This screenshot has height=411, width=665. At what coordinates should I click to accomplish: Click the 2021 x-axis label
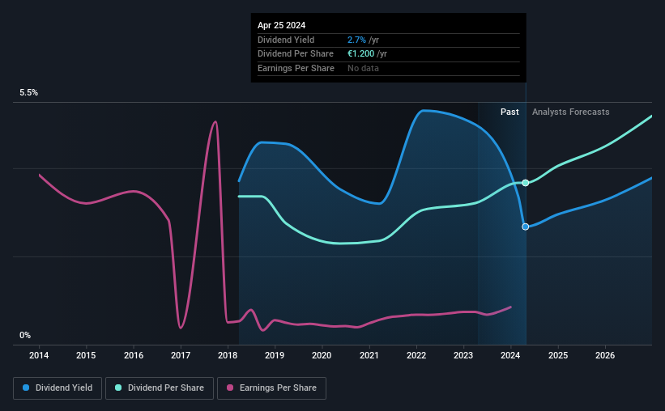tap(369, 355)
